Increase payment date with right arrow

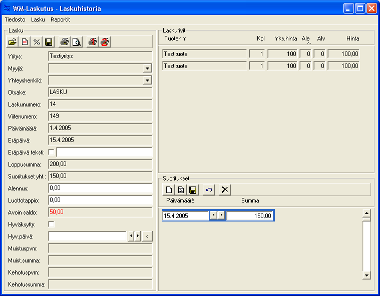pyautogui.click(x=221, y=215)
